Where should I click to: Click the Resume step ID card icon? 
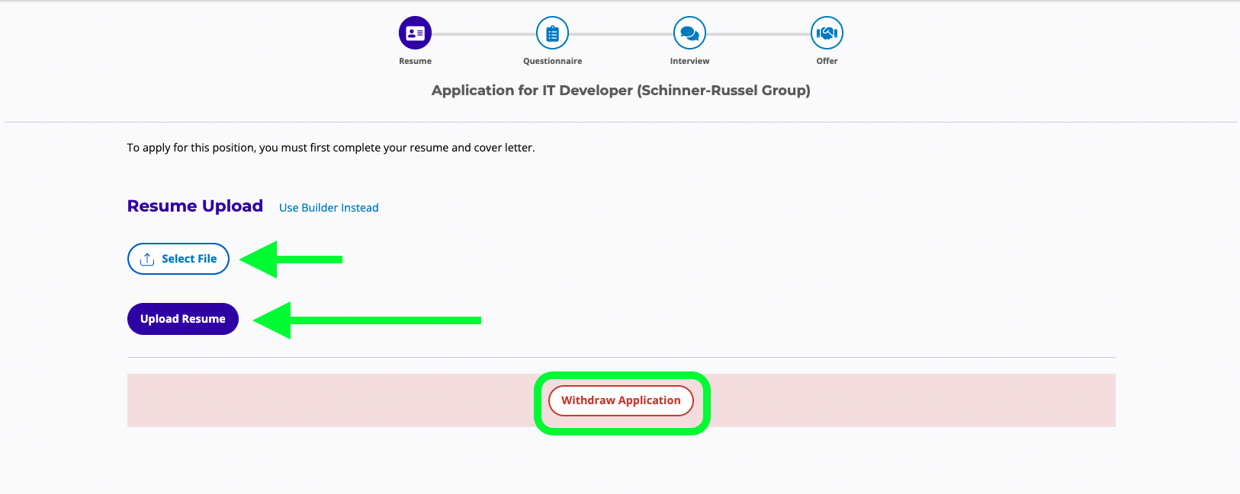pos(415,33)
